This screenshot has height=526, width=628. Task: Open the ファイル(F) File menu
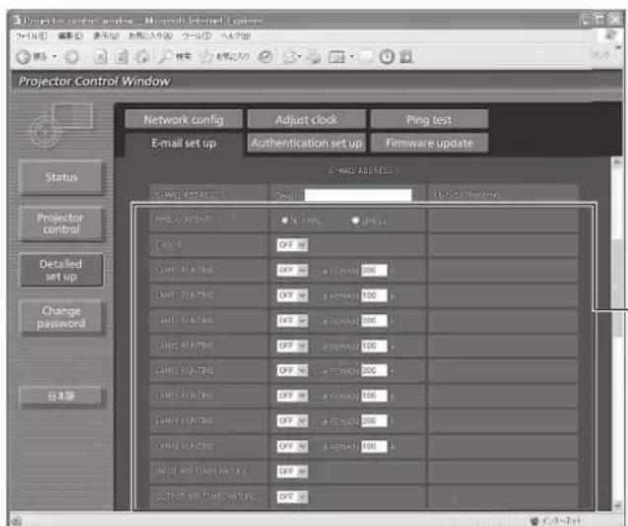(32, 36)
